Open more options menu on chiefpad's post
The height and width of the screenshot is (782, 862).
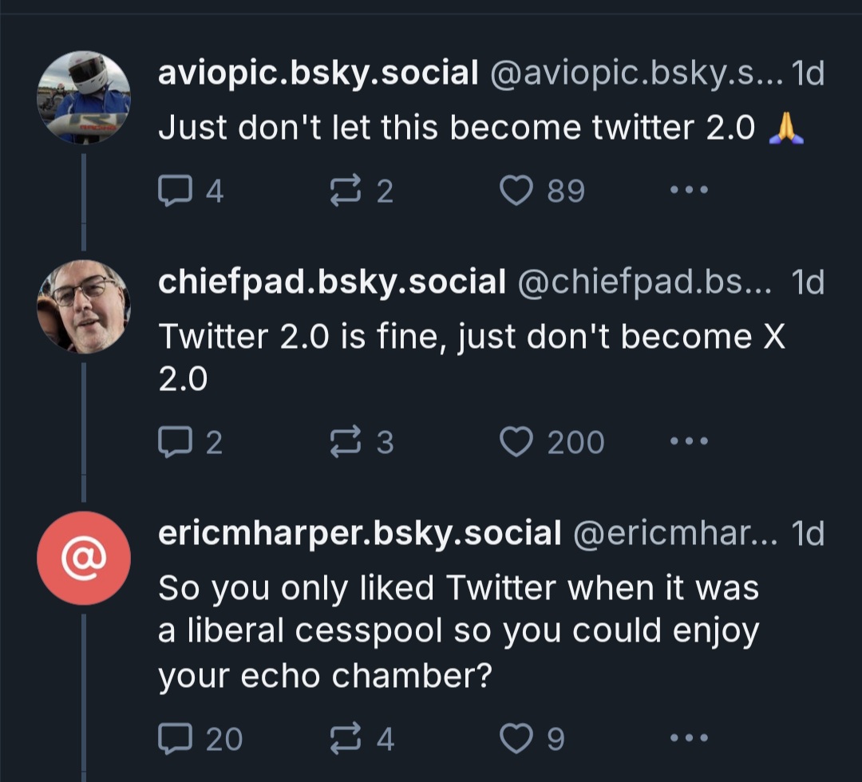[x=688, y=441]
